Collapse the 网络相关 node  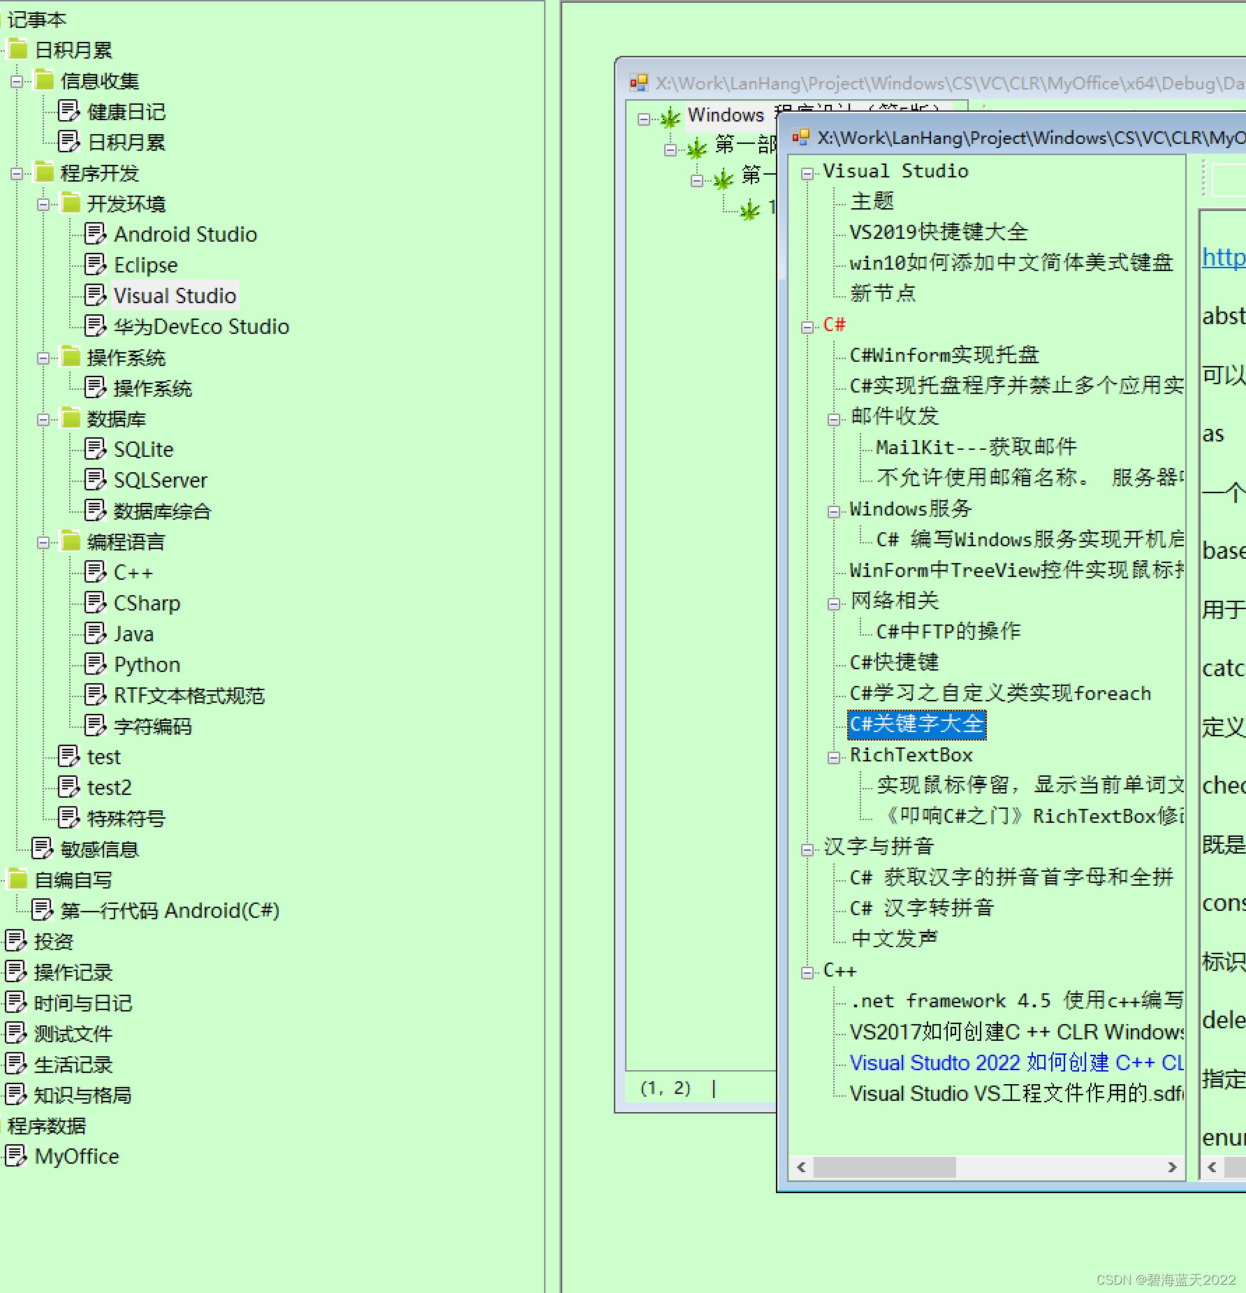[834, 604]
